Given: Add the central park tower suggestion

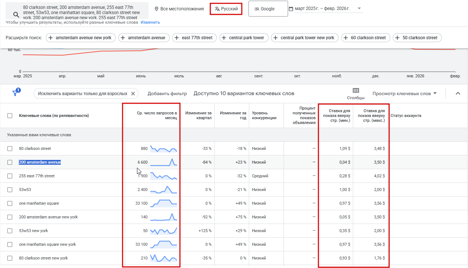Looking at the screenshot, I should [x=242, y=38].
